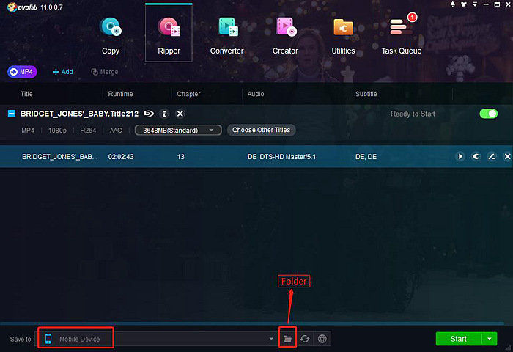
Task: Click the Task Queue notification badge
Action: [412, 17]
